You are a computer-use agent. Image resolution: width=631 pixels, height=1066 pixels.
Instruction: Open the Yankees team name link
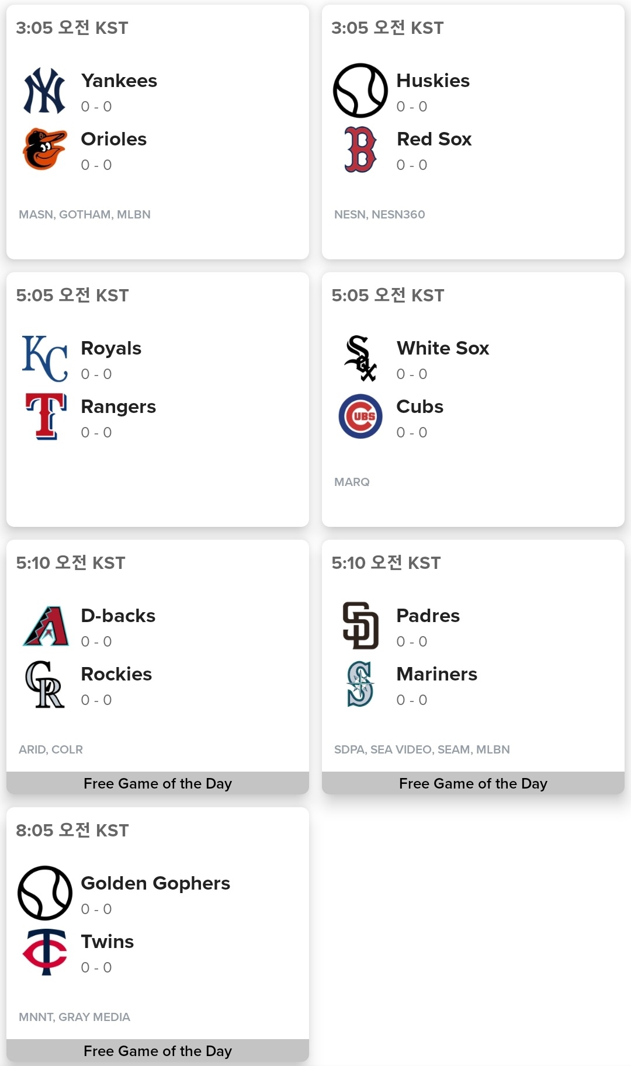119,81
